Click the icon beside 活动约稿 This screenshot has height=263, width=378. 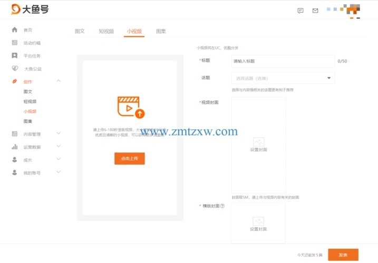click(x=15, y=43)
